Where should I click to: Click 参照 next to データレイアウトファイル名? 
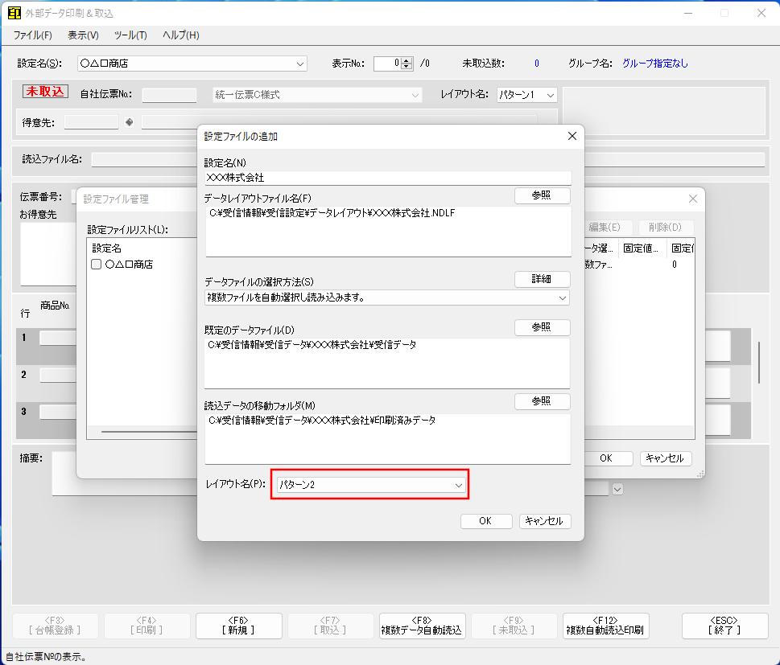(x=542, y=195)
